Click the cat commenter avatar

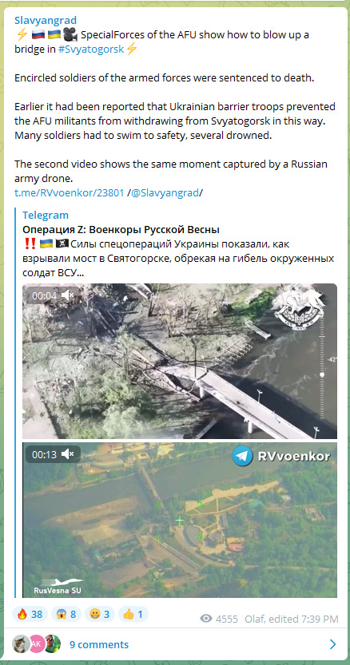point(21,644)
